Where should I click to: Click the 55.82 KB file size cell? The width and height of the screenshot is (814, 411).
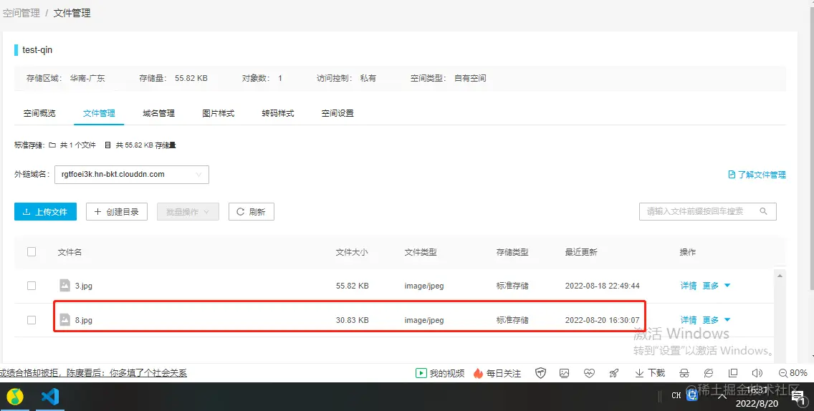click(x=352, y=286)
